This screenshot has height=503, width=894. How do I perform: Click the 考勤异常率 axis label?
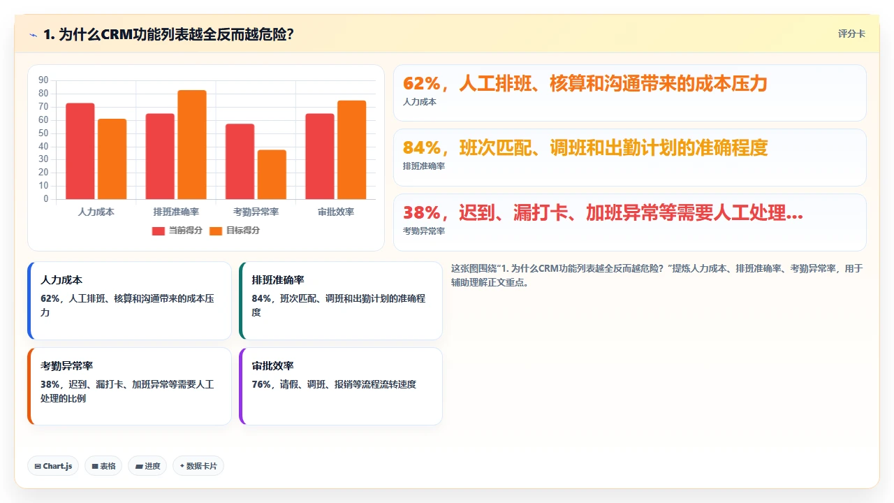[x=256, y=212]
